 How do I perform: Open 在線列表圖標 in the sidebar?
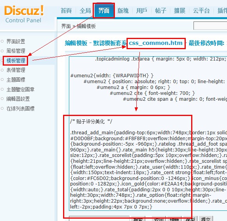tap(20, 109)
